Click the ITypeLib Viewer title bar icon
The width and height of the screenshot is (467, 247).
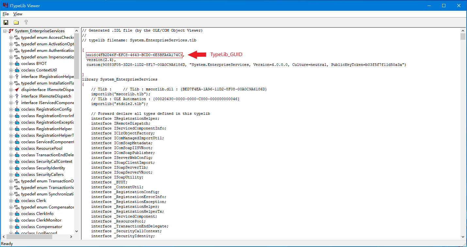(5, 5)
